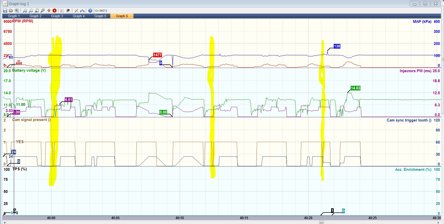Click the blue help question mark icon
The width and height of the screenshot is (444, 224).
coord(90,11)
